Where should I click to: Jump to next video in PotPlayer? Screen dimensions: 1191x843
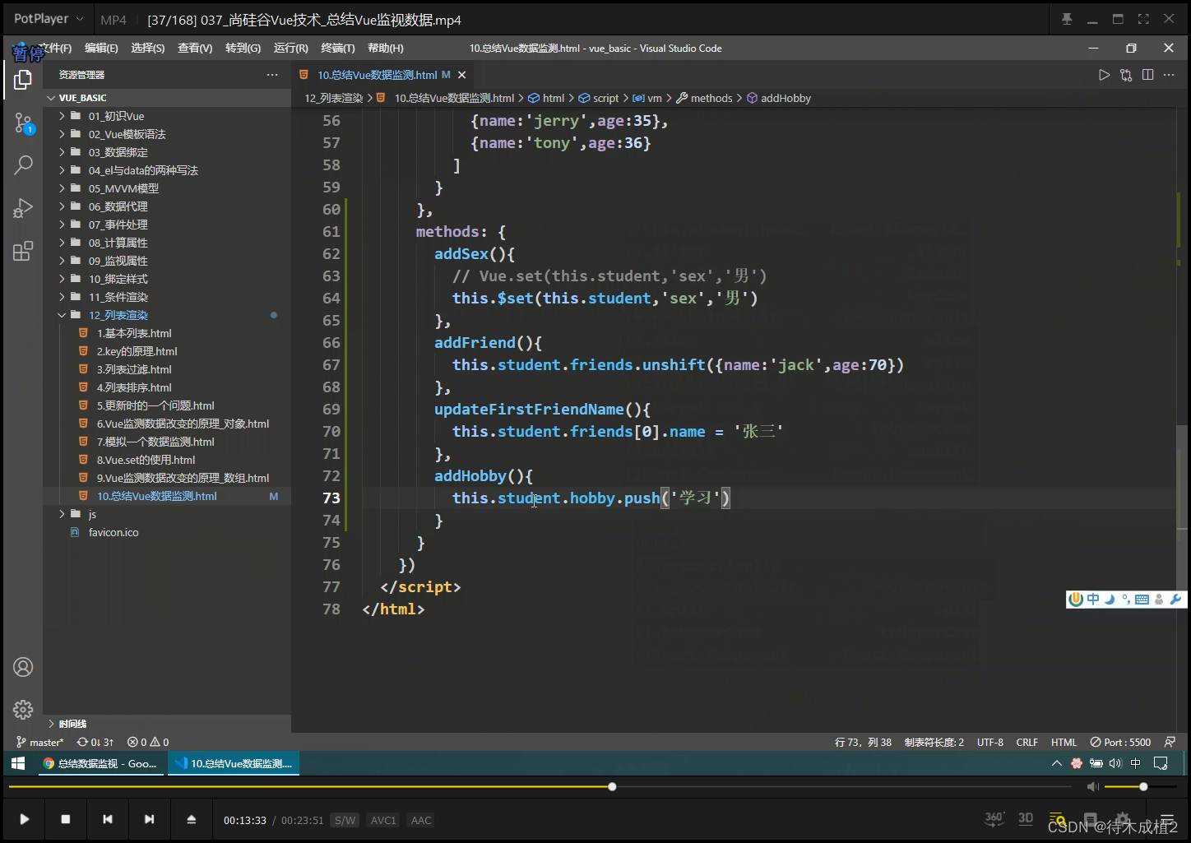click(149, 819)
